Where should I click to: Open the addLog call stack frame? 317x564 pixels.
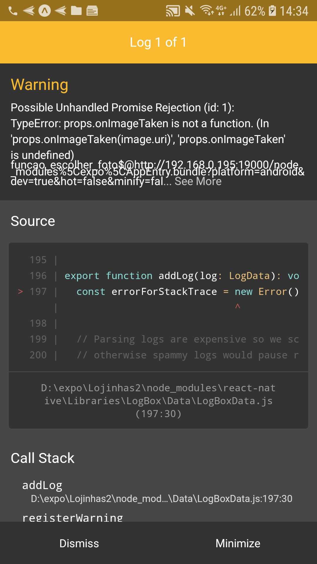(158, 491)
